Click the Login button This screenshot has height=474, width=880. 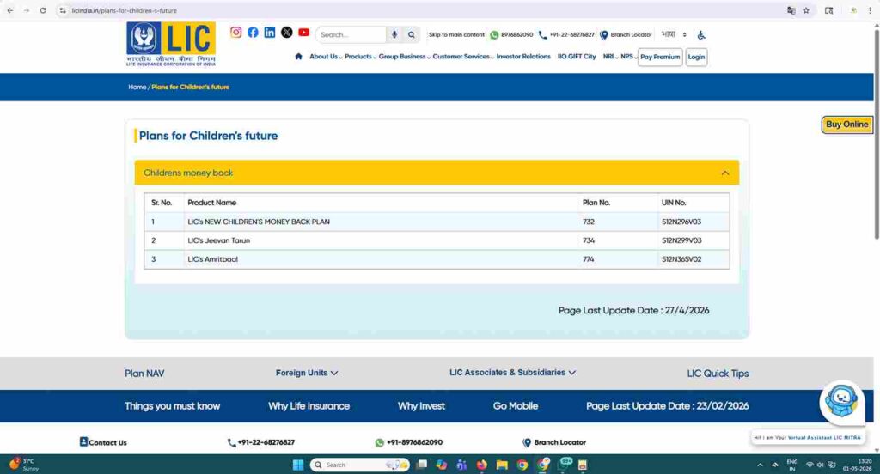[696, 57]
